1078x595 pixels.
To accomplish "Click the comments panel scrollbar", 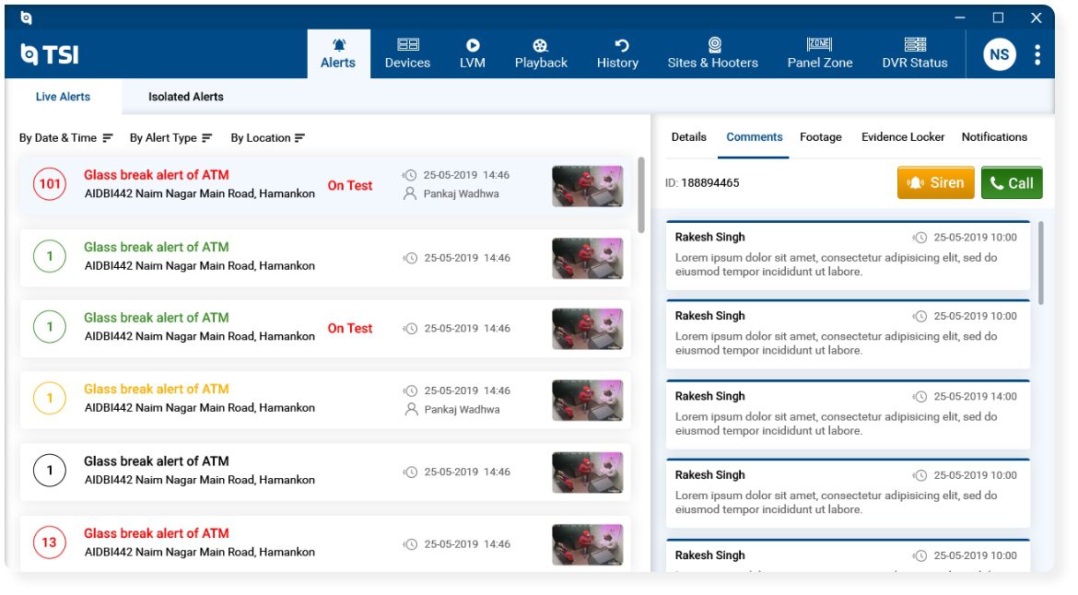I will click(x=1041, y=262).
